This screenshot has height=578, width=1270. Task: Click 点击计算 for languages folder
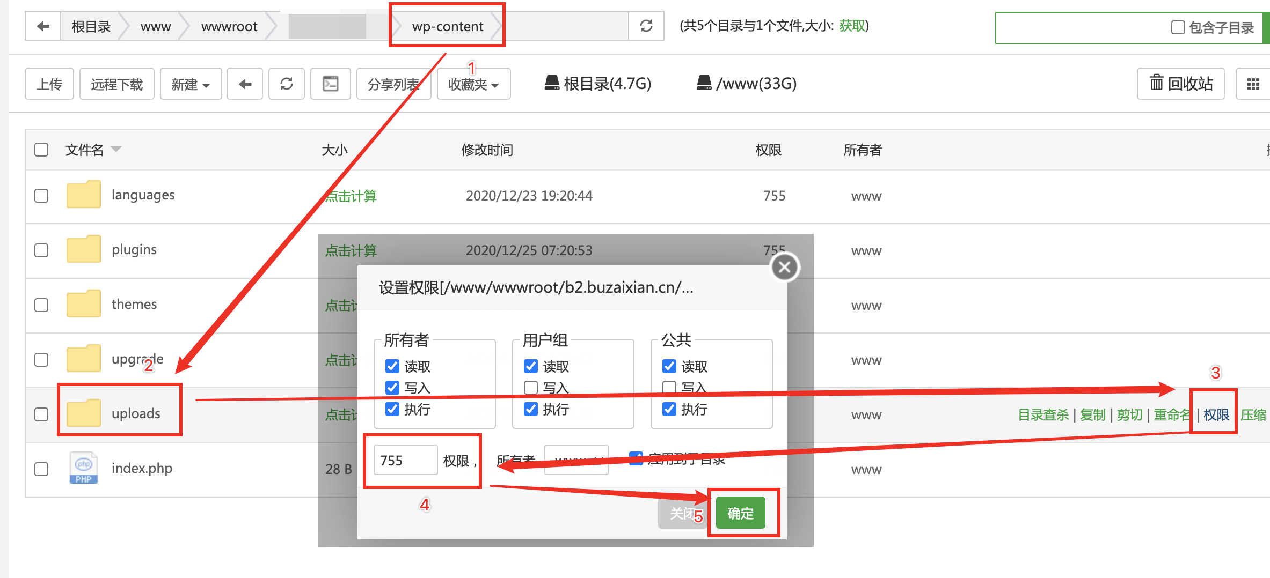coord(352,196)
